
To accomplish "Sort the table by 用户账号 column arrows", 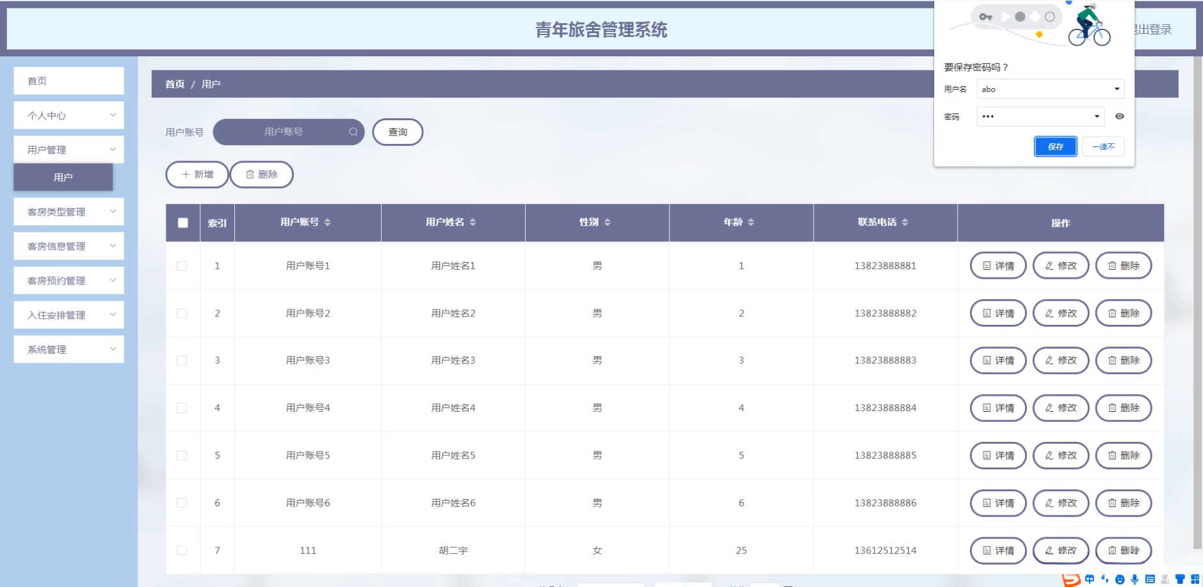I will pyautogui.click(x=328, y=222).
